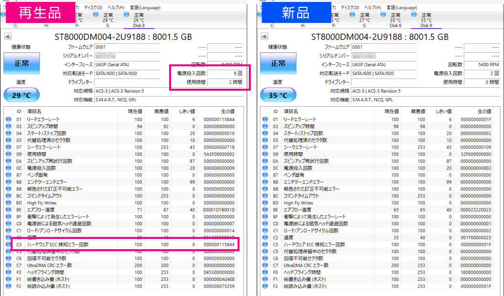
Task: Click status icon for B8 エンドツーエンドエラー in 再生品 window
Action: tap(8, 182)
